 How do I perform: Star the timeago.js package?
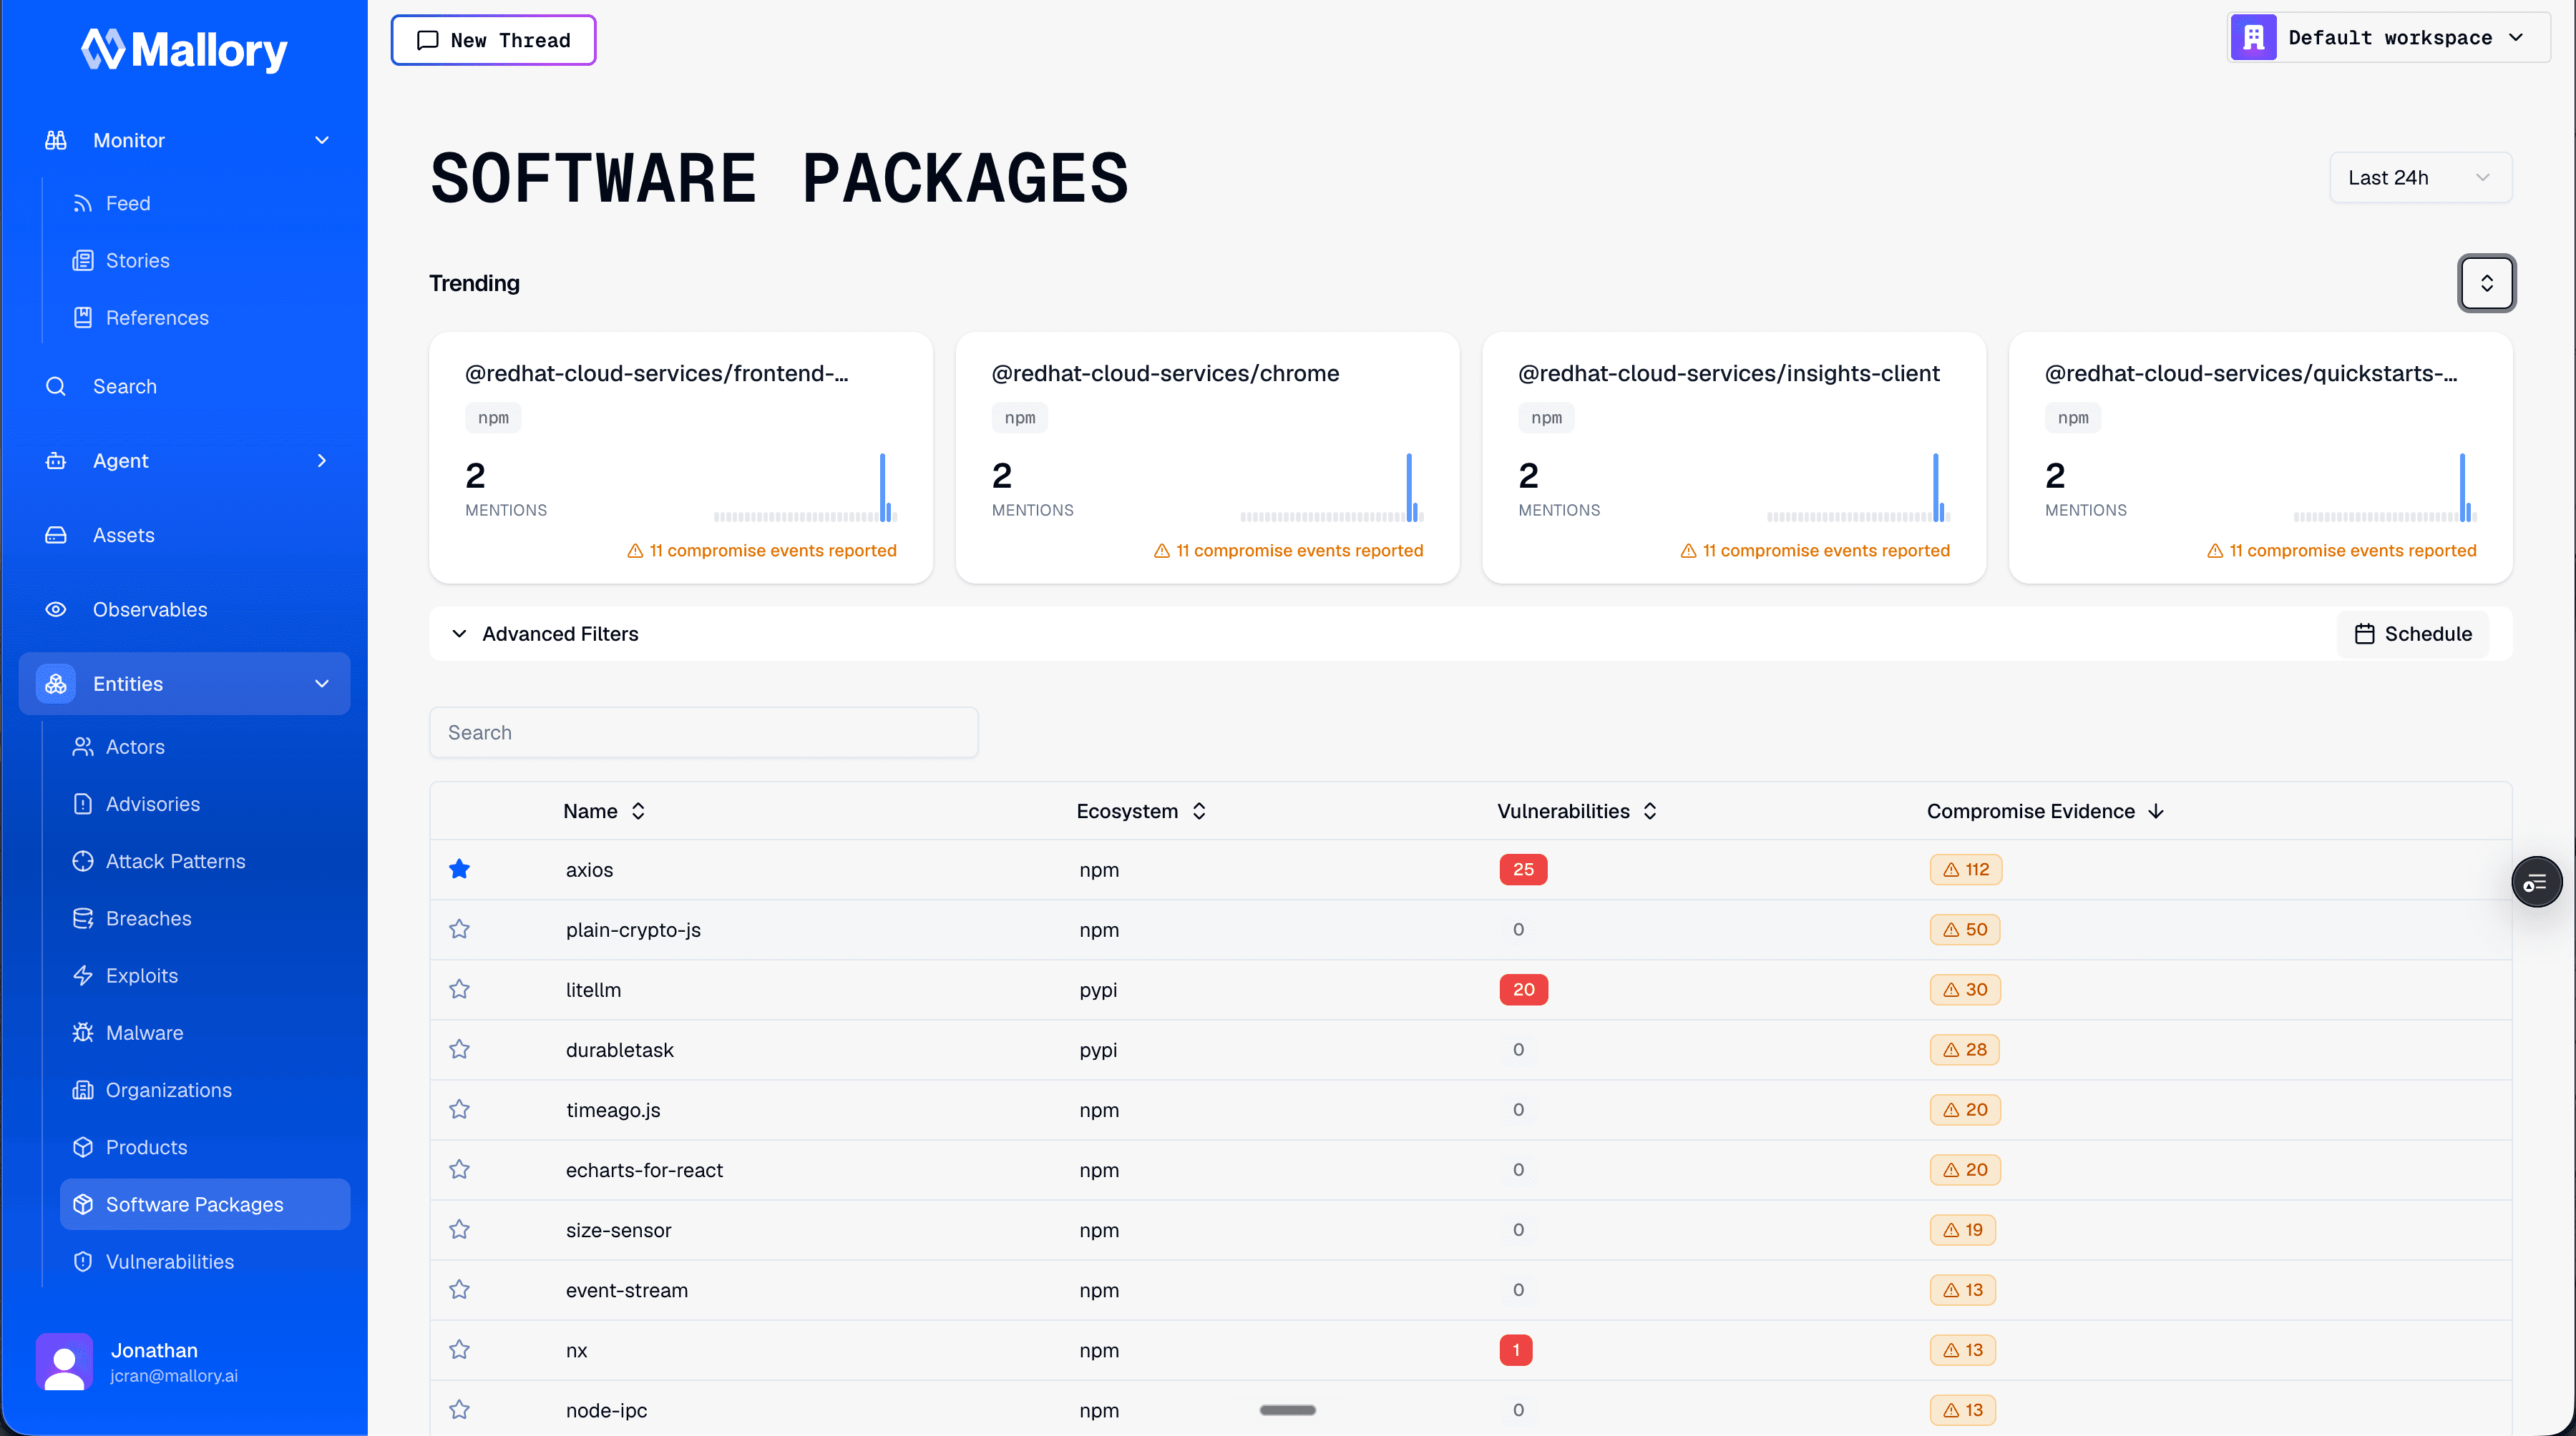point(459,1110)
